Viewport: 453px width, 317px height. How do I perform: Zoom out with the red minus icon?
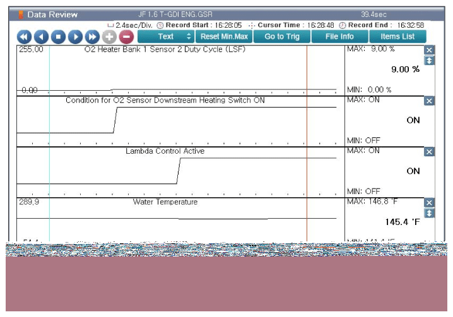pos(126,37)
